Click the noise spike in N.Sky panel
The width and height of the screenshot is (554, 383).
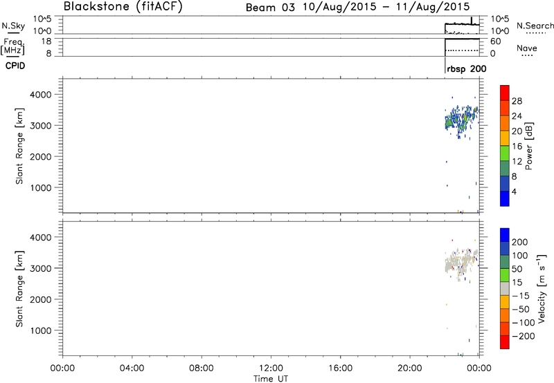pyautogui.click(x=472, y=21)
